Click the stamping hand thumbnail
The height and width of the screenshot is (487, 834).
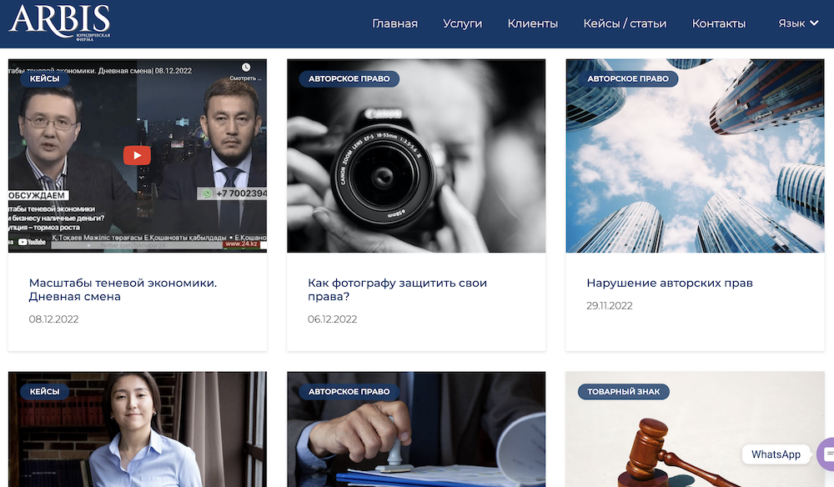(416, 429)
